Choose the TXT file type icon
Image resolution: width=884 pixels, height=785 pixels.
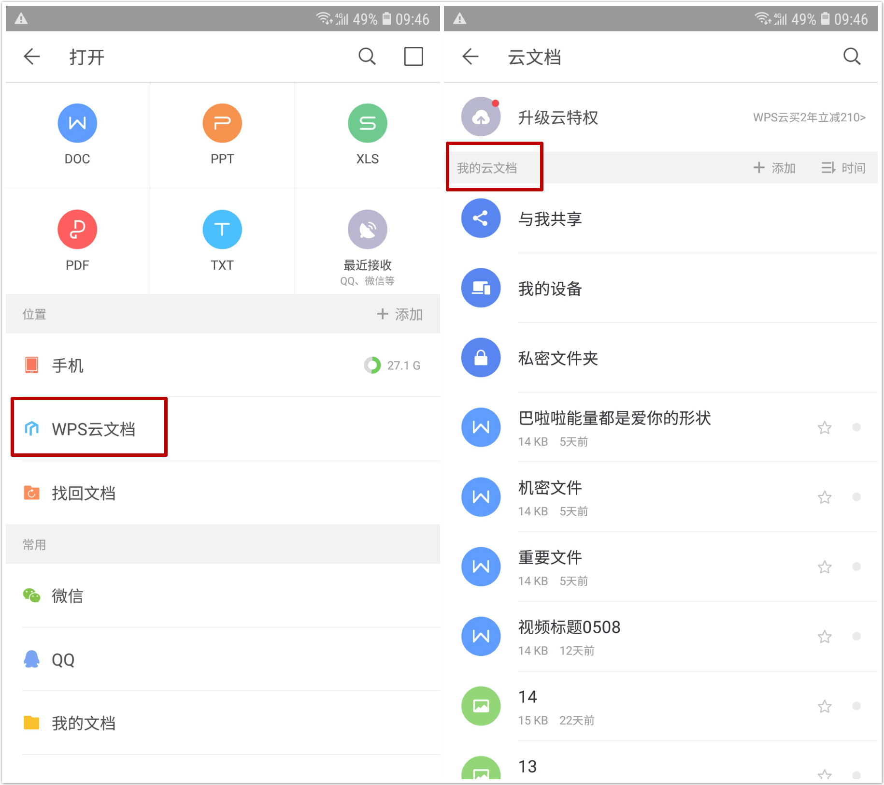point(222,230)
